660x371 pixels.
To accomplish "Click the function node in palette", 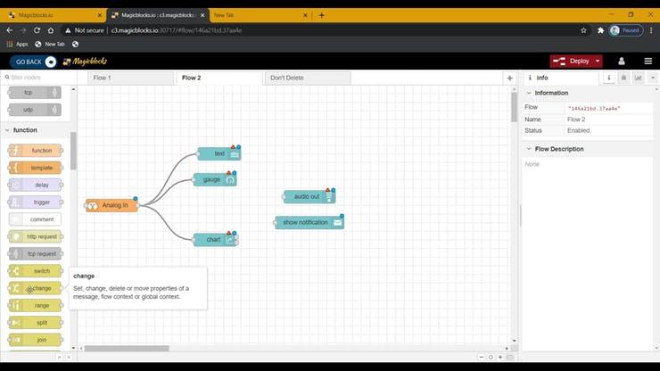I will pyautogui.click(x=36, y=151).
